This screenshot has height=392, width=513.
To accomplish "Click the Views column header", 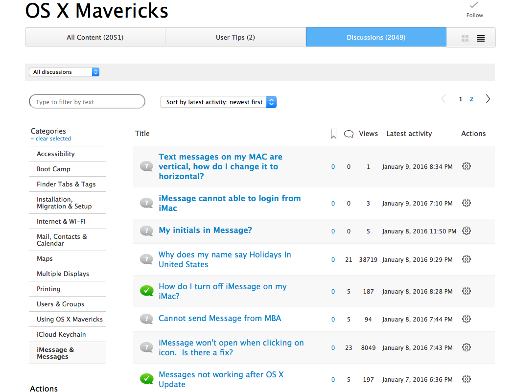I will 368,134.
